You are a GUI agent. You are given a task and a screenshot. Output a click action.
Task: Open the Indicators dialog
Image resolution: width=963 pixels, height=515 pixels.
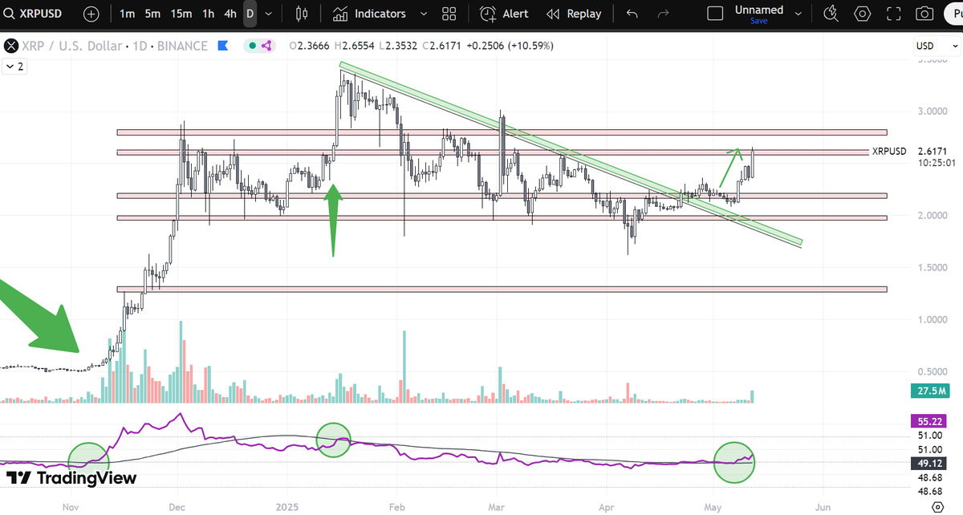point(370,14)
